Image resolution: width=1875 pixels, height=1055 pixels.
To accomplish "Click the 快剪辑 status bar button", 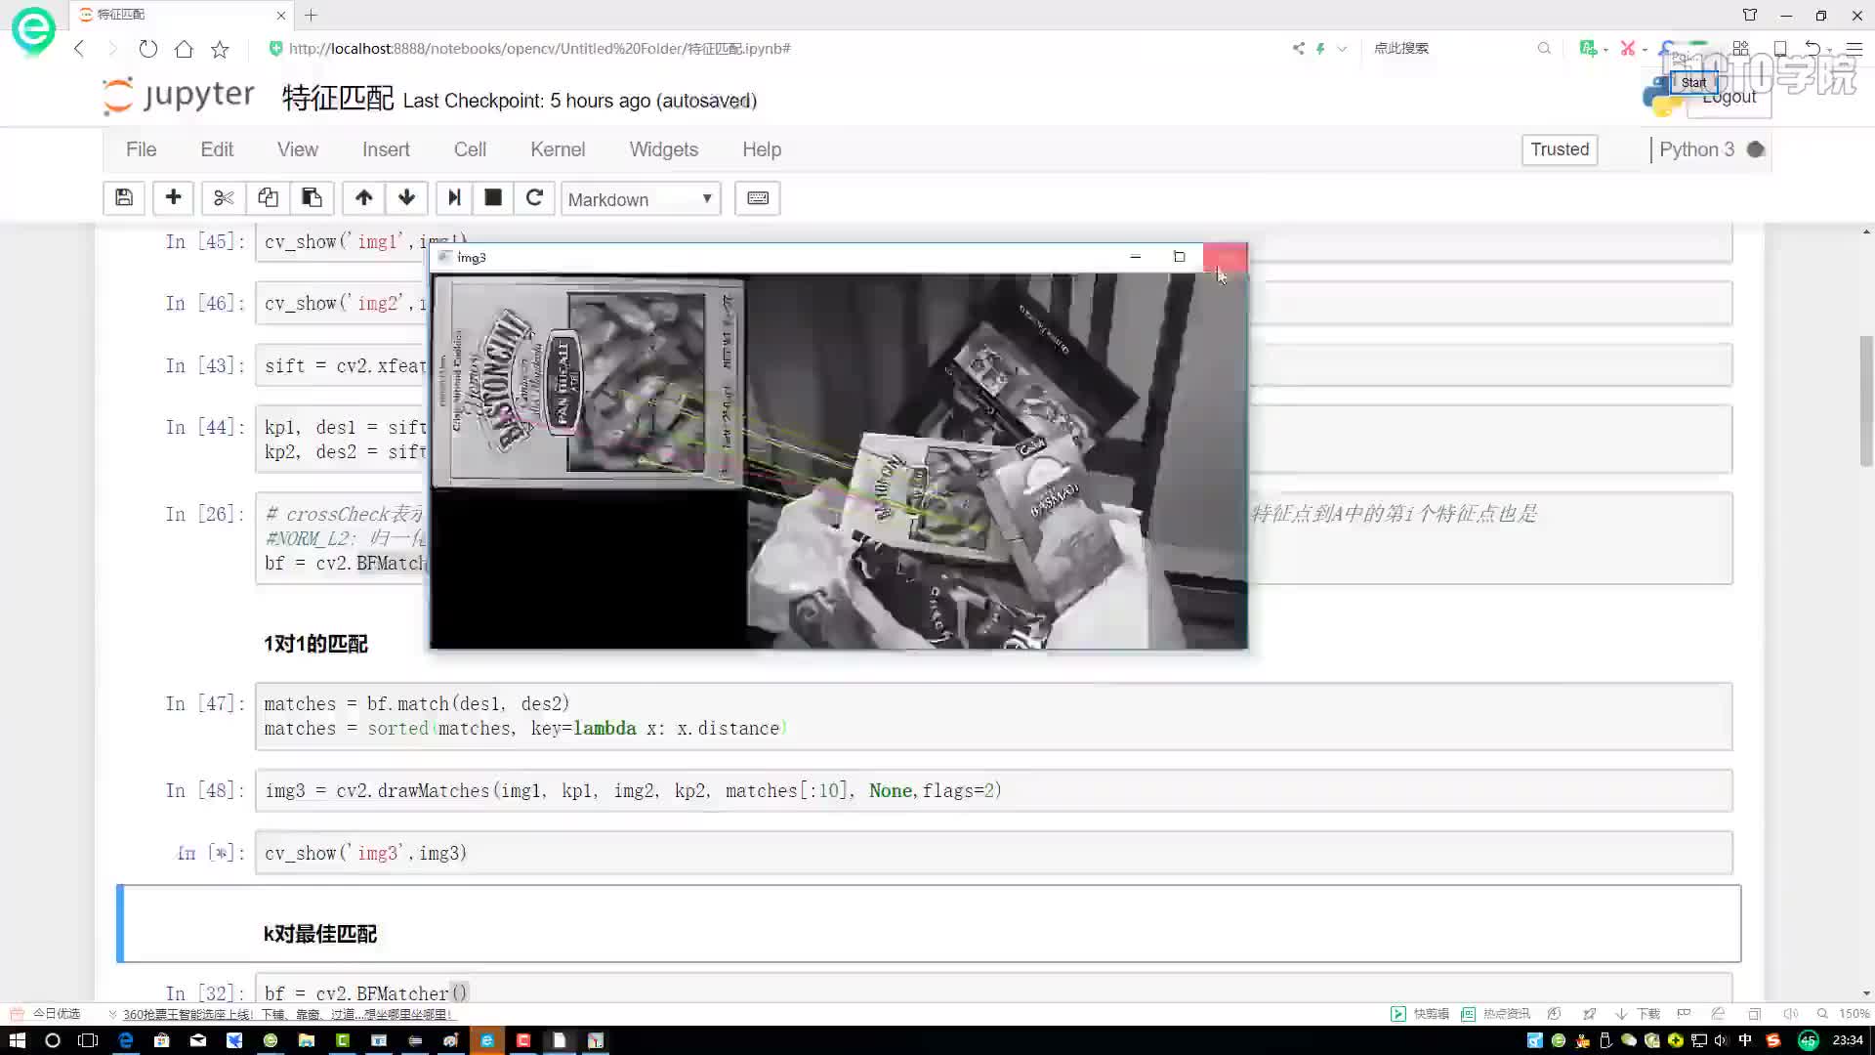I will (x=1421, y=1014).
